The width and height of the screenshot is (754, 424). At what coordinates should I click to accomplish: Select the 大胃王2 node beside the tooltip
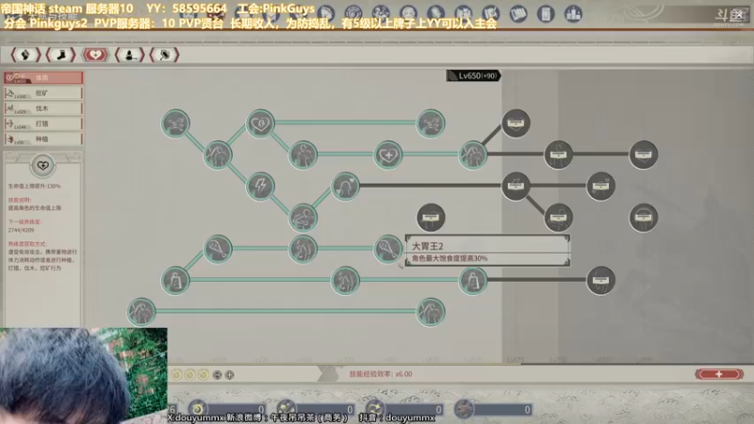388,249
